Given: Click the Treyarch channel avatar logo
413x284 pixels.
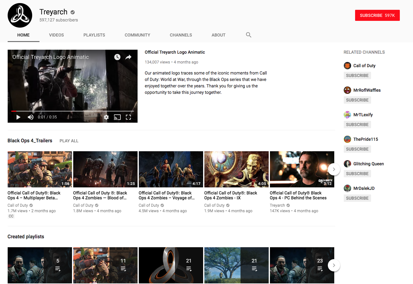Looking at the screenshot, I should [x=20, y=15].
